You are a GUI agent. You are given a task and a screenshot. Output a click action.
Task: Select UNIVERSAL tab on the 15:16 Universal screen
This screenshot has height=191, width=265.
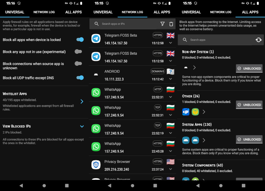pos(15,12)
